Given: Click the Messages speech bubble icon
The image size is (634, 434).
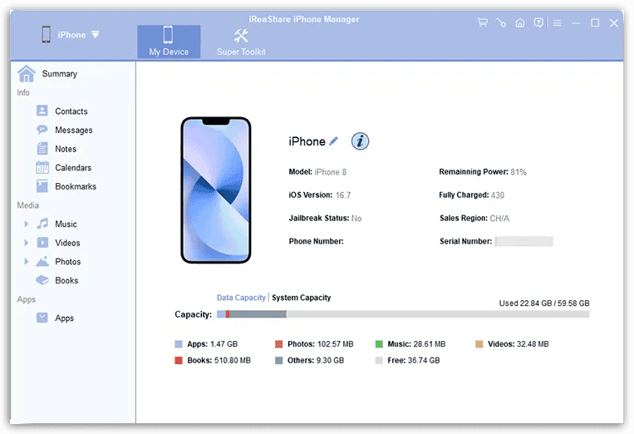Looking at the screenshot, I should pos(42,130).
